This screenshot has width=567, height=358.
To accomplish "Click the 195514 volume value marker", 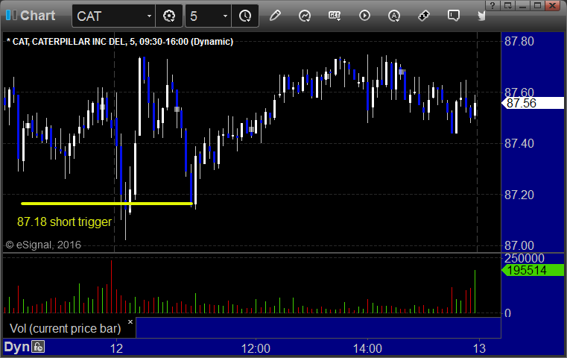I will click(532, 270).
